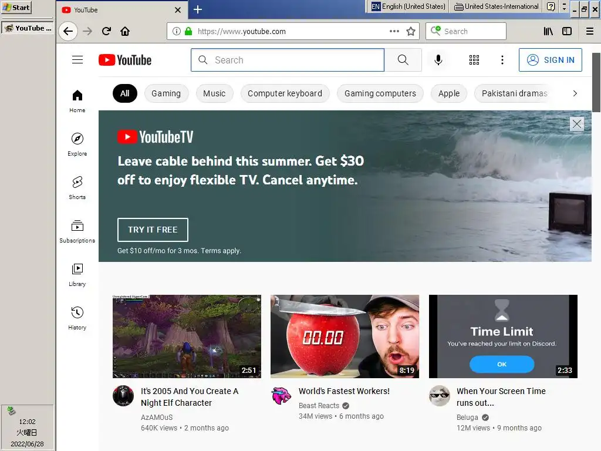Toggle the browser sidebar icon
The width and height of the screenshot is (601, 451).
point(567,31)
